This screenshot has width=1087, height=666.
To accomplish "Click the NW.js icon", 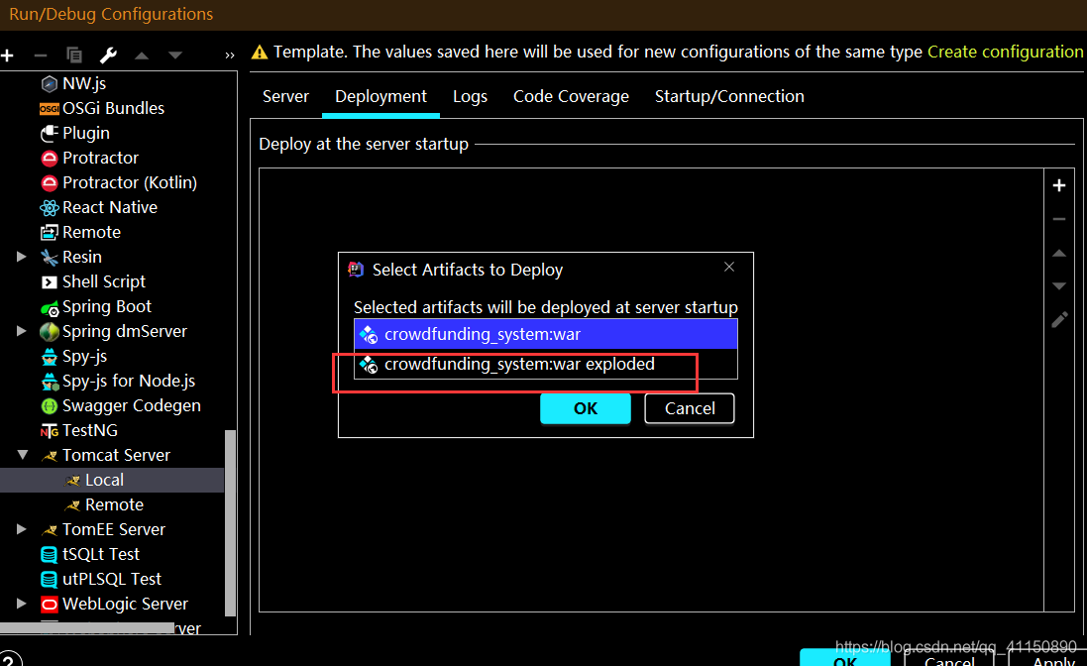I will (50, 84).
